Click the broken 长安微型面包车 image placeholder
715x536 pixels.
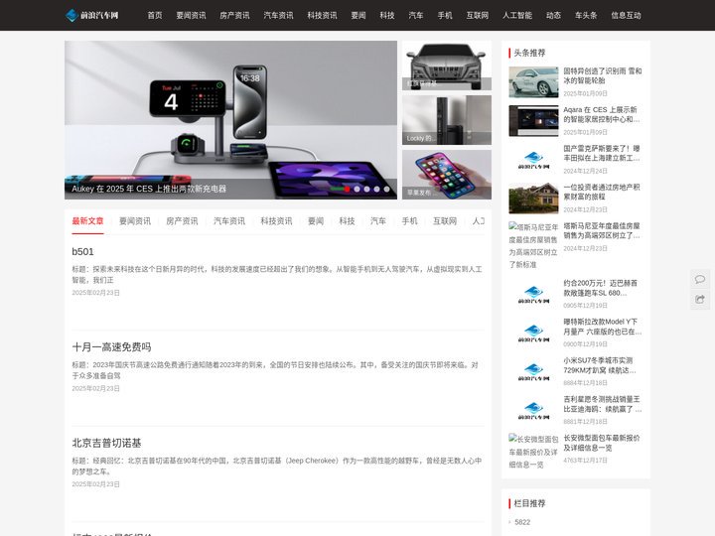(x=533, y=452)
